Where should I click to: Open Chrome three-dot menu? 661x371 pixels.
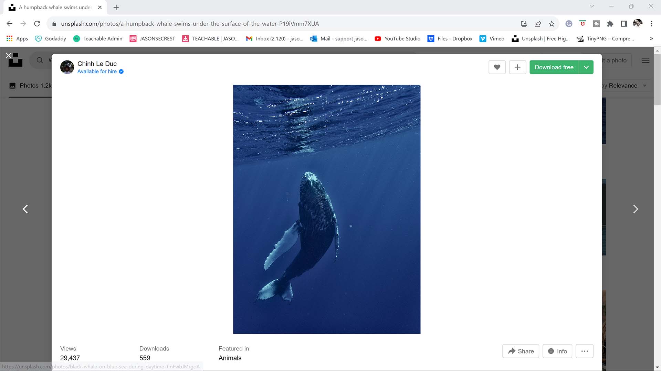(x=651, y=24)
